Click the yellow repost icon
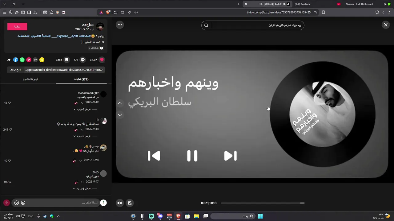This screenshot has width=394, height=221. click(x=42, y=60)
